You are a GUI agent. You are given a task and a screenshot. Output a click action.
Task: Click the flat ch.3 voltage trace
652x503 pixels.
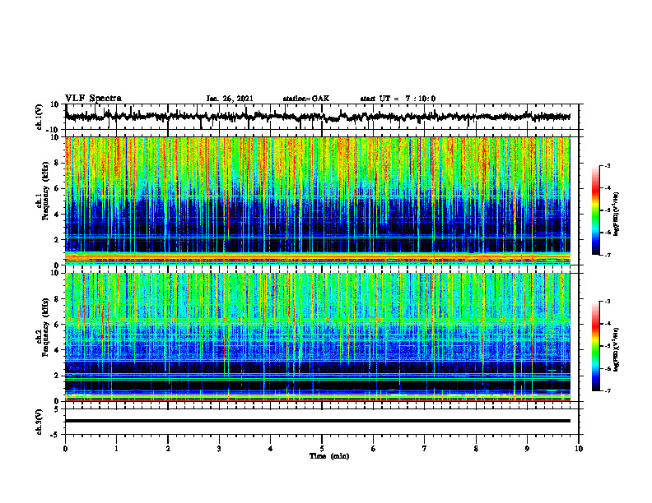(317, 421)
